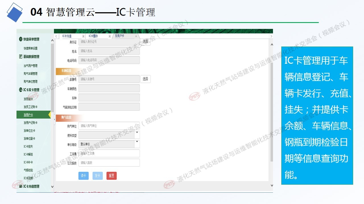Click the 工本费 input field

[109, 153]
